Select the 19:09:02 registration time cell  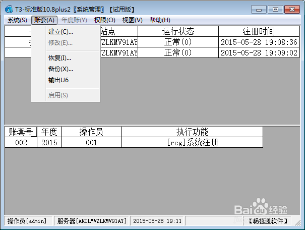tap(259, 52)
